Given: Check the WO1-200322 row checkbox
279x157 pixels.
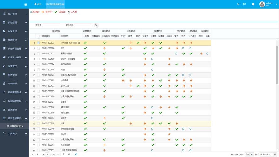Looking at the screenshot, I should pyautogui.click(x=38, y=48).
